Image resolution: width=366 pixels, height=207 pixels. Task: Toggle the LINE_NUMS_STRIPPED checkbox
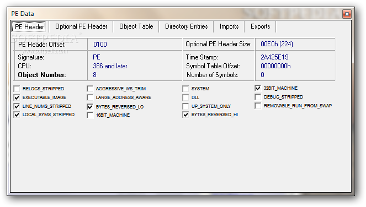point(17,106)
